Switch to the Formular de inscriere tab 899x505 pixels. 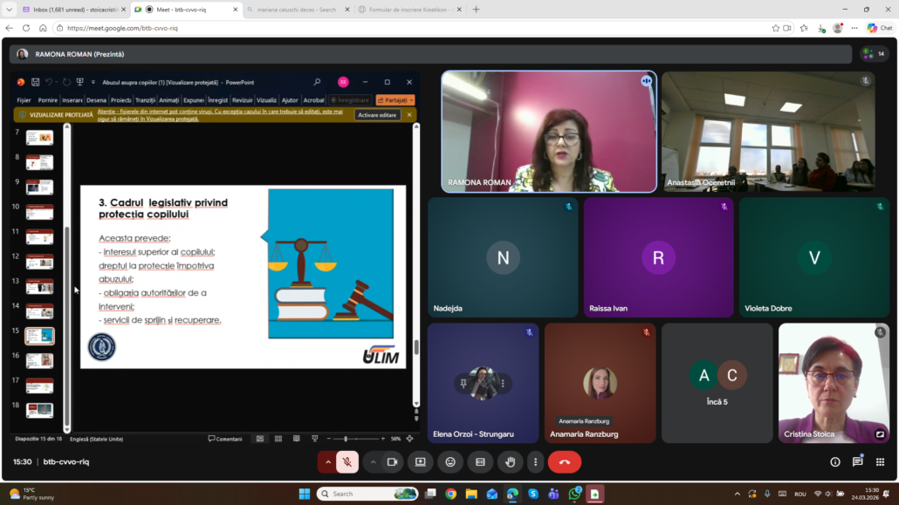point(409,10)
